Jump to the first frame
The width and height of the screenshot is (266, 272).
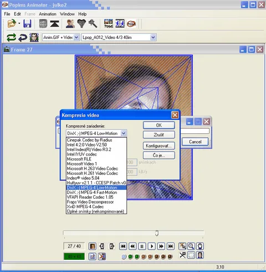(x=123, y=246)
